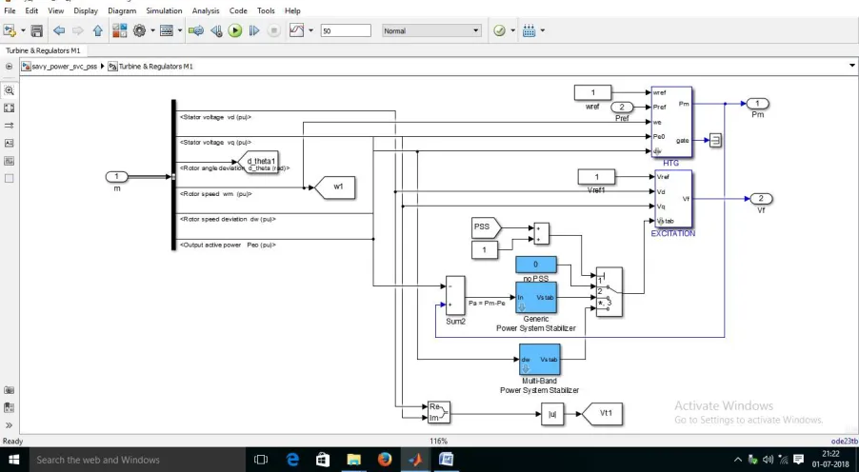Click the Build Model toolbar icon

529,30
